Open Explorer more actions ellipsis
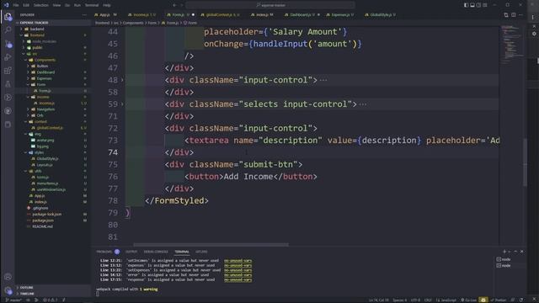Screen dimensions: 539x303 coord(84,15)
